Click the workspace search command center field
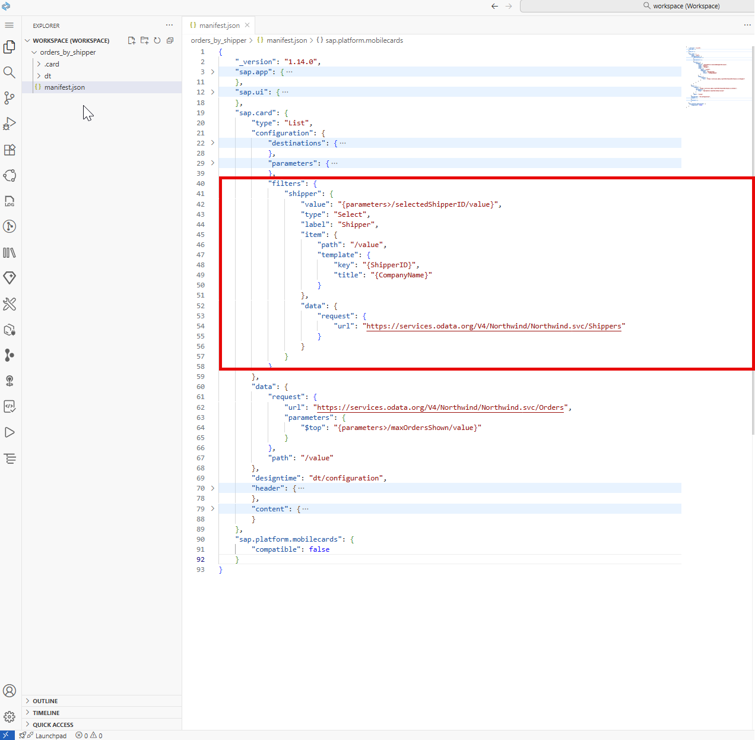The image size is (755, 740). (637, 6)
